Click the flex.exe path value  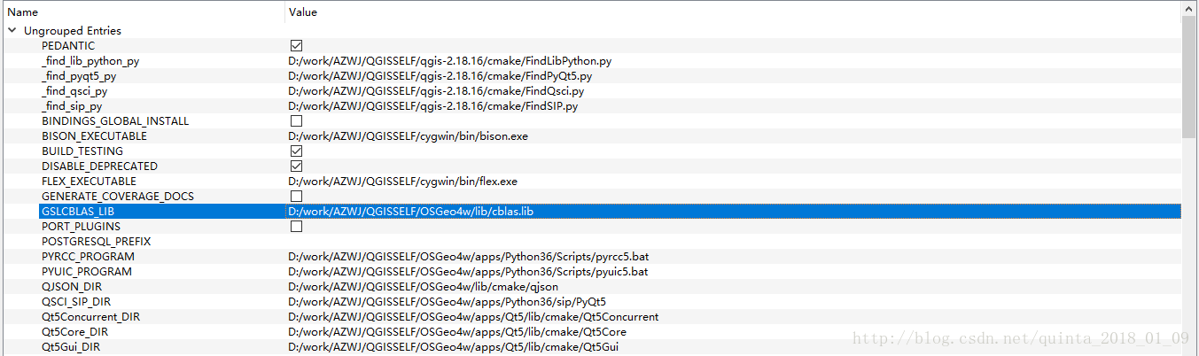[403, 182]
